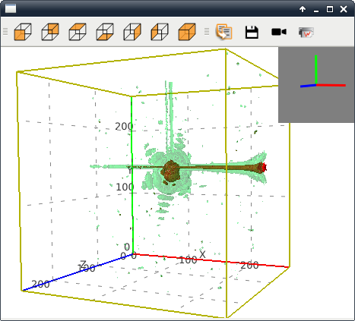
Task: Click the toolbar grip before the cube icons
Action: tap(5, 32)
